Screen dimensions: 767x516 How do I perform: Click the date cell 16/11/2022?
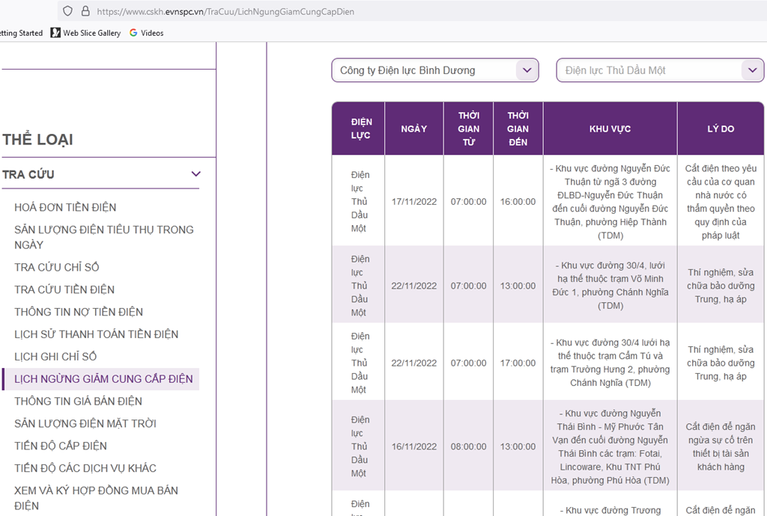pyautogui.click(x=413, y=446)
